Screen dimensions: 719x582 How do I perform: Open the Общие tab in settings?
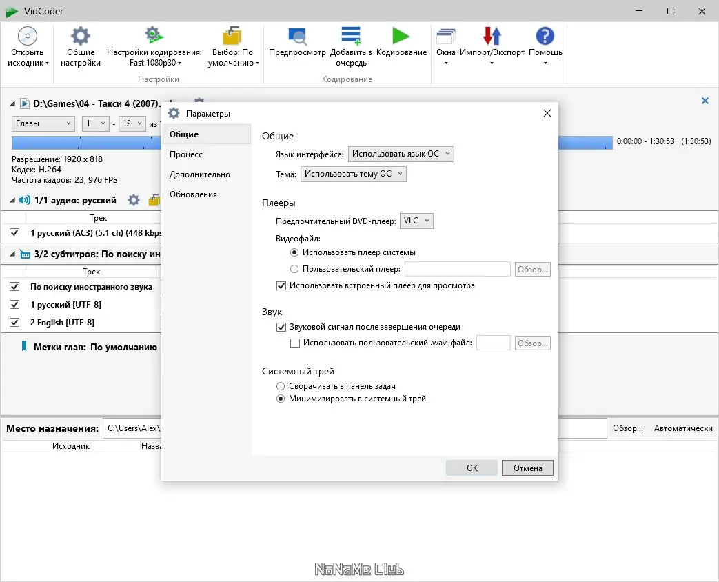click(206, 134)
